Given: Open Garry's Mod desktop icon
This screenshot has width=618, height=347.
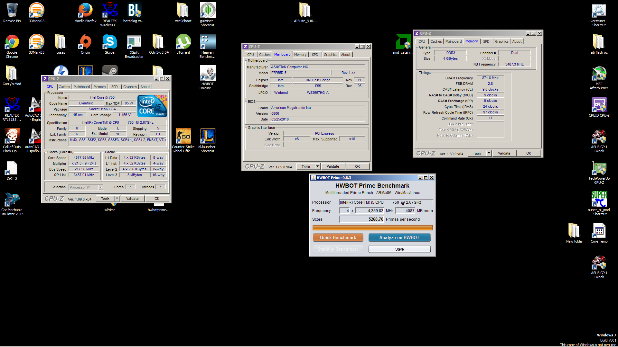Looking at the screenshot, I should click(x=12, y=76).
